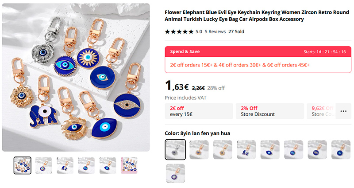354x188 pixels.
Task: Expand more coupons with three-dot button
Action: click(x=343, y=111)
